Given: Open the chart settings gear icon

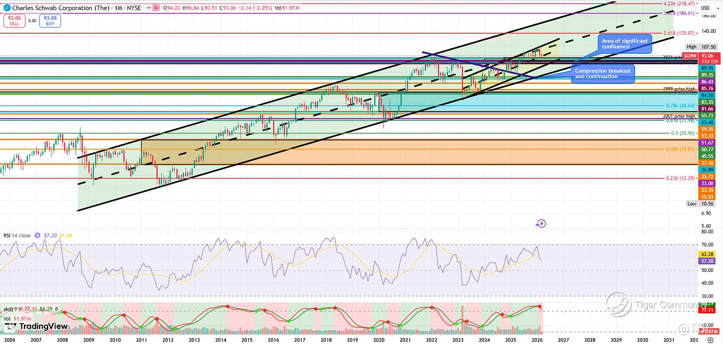Looking at the screenshot, I should coord(710,340).
